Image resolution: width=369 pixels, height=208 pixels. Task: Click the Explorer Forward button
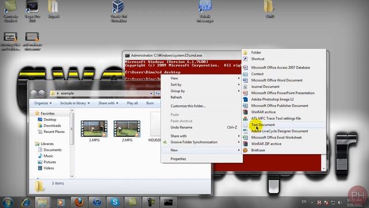42,94
